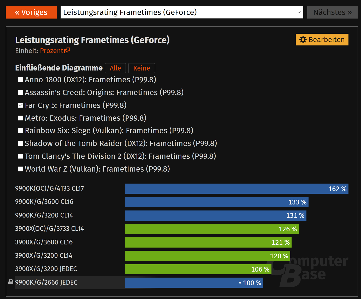Enable Rainbow Six: Siege (Vulkan) checkbox

(21, 131)
